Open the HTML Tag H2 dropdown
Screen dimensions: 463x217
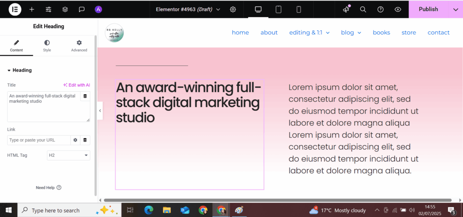point(69,156)
